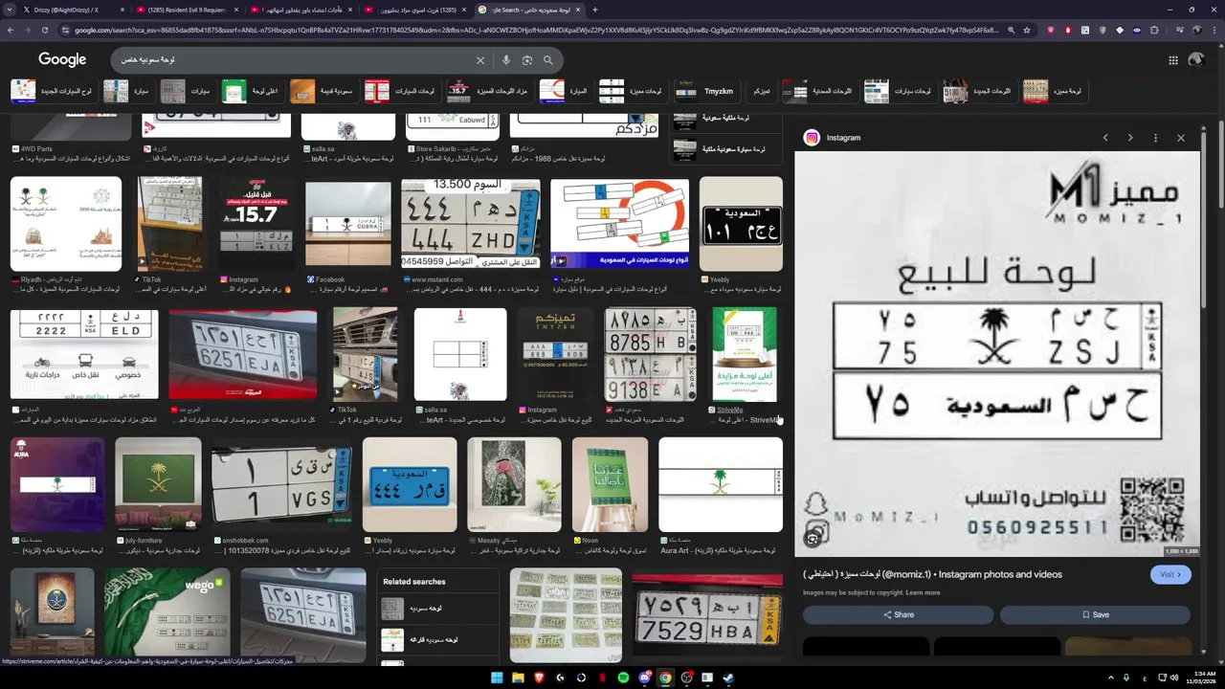Open the preview panel three-dot options menu
Image resolution: width=1225 pixels, height=689 pixels.
tap(1155, 138)
